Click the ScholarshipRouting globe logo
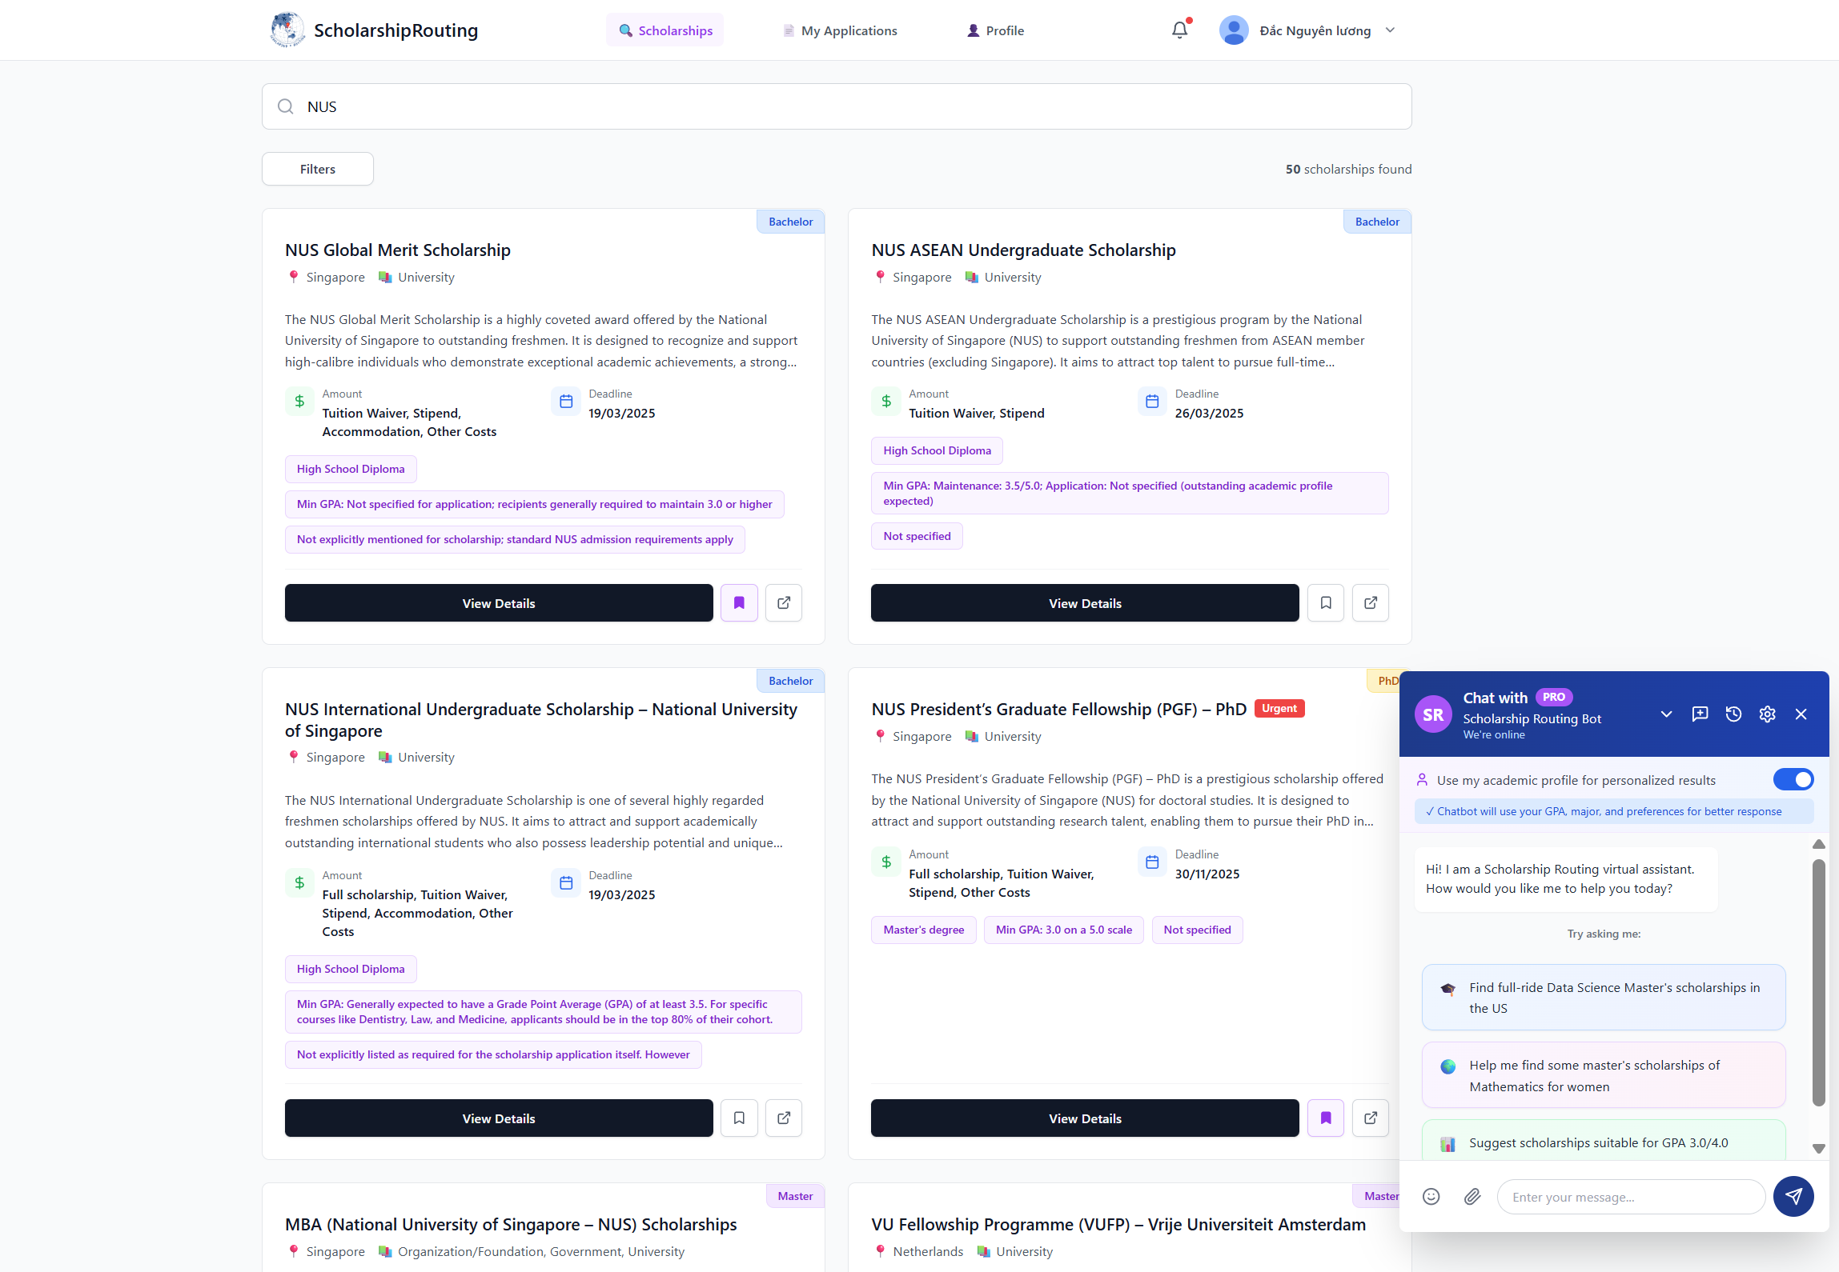Screen dimensions: 1839x1272 coord(287,30)
